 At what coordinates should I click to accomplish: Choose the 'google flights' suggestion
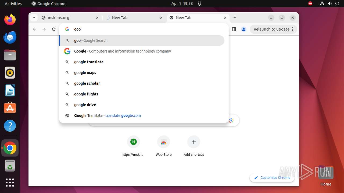(142, 94)
